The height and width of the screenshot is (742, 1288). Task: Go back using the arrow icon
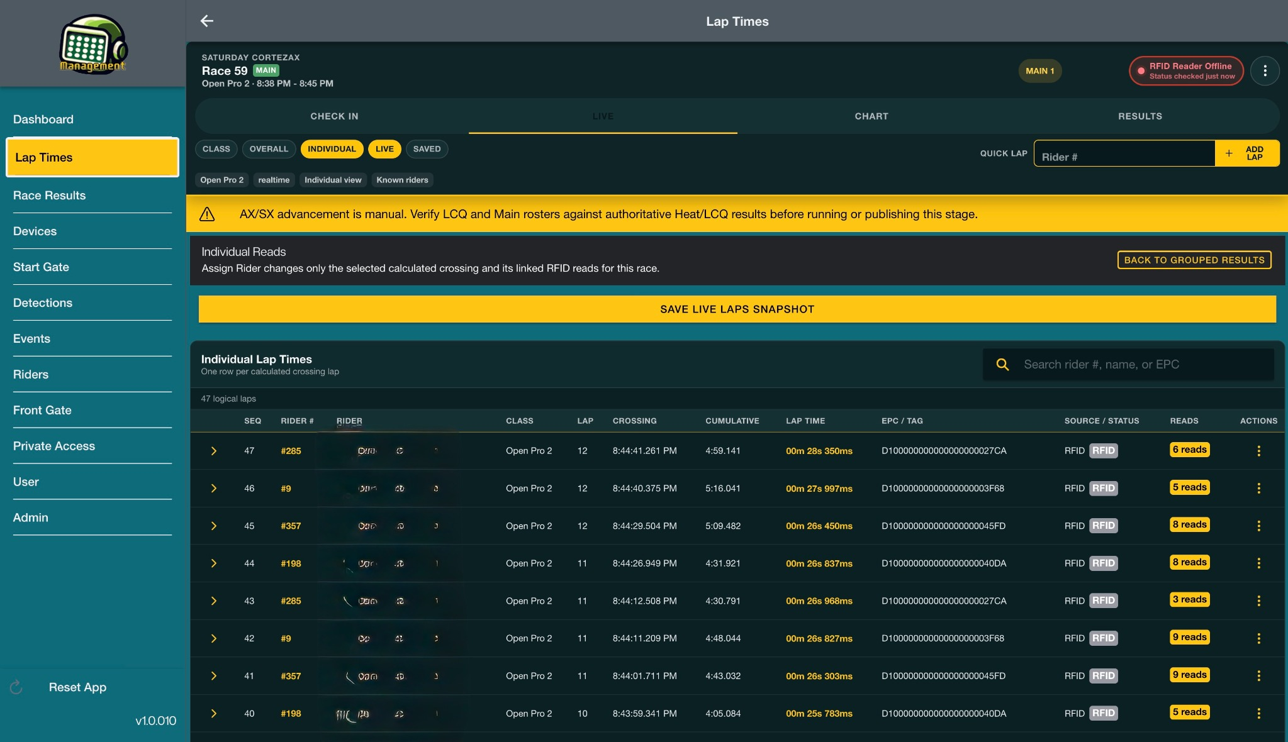pyautogui.click(x=207, y=21)
